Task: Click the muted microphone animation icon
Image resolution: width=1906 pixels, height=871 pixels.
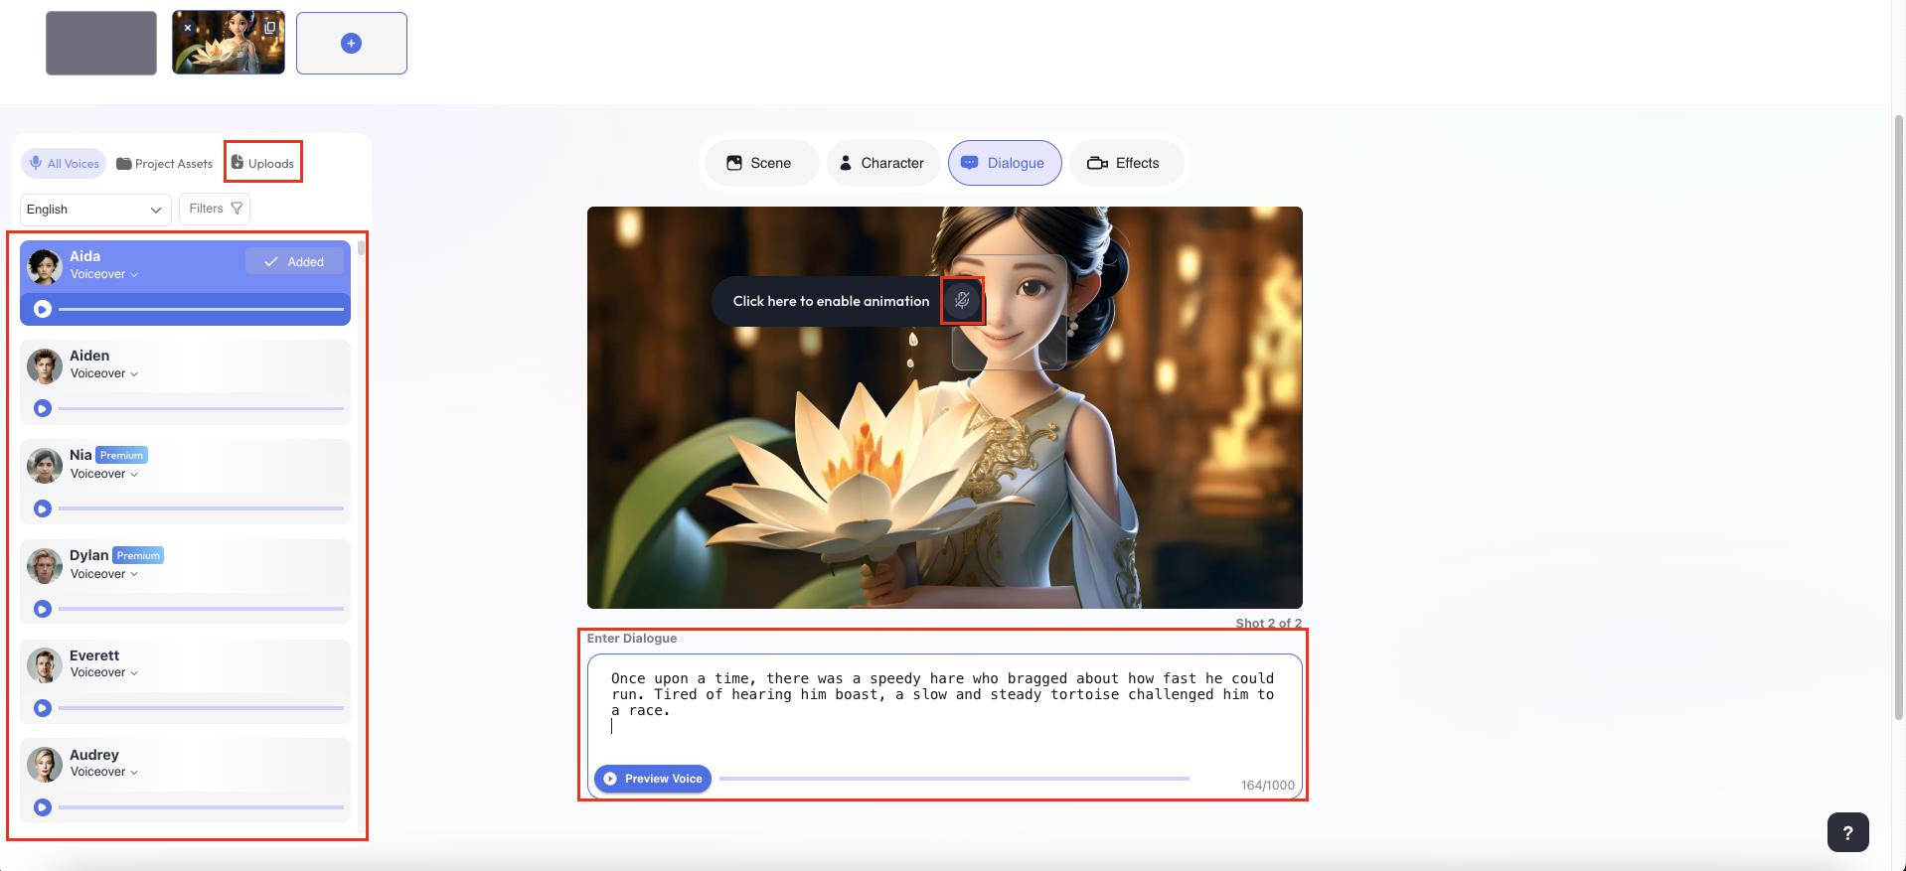Action: 962,300
